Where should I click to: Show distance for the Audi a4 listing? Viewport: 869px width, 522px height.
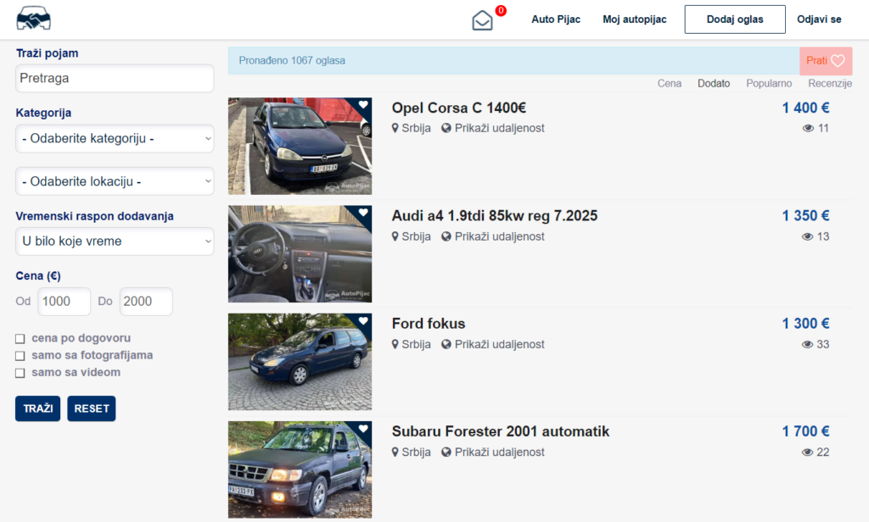(499, 236)
